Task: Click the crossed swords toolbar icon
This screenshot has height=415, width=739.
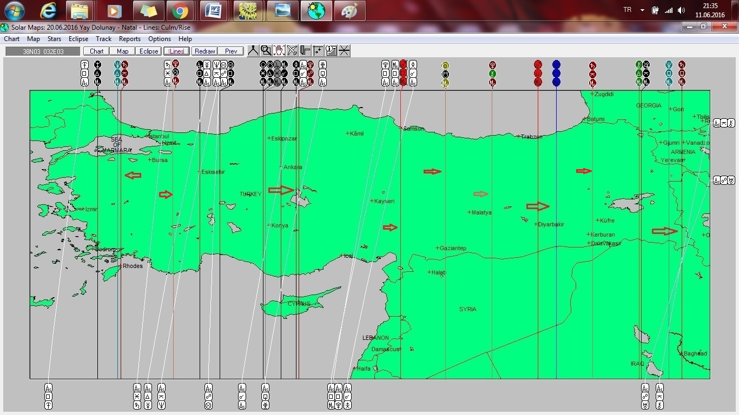Action: click(x=292, y=51)
